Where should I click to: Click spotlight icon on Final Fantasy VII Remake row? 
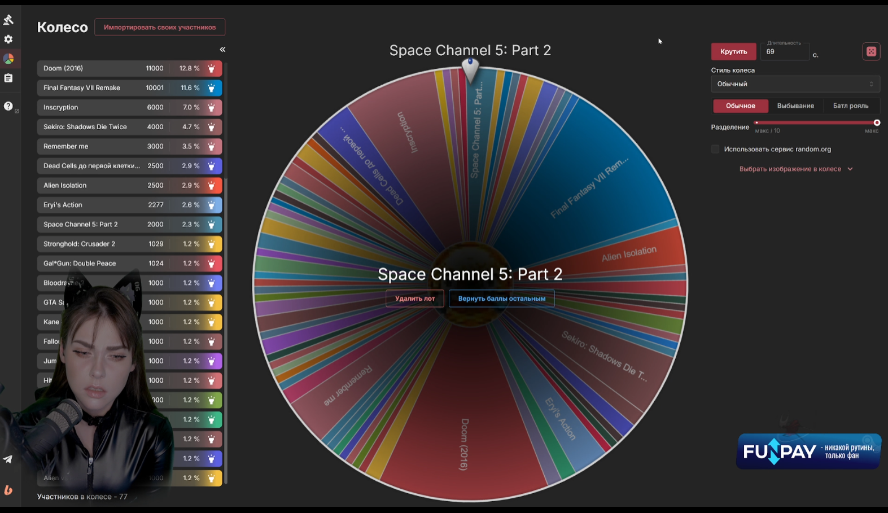(211, 88)
